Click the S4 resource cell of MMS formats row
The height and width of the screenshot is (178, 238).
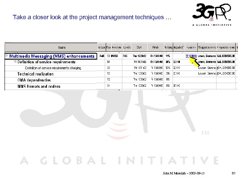(108, 85)
